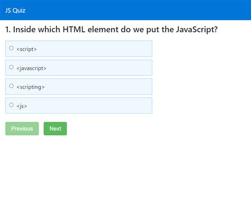Choose the second answer option box

(x=79, y=68)
